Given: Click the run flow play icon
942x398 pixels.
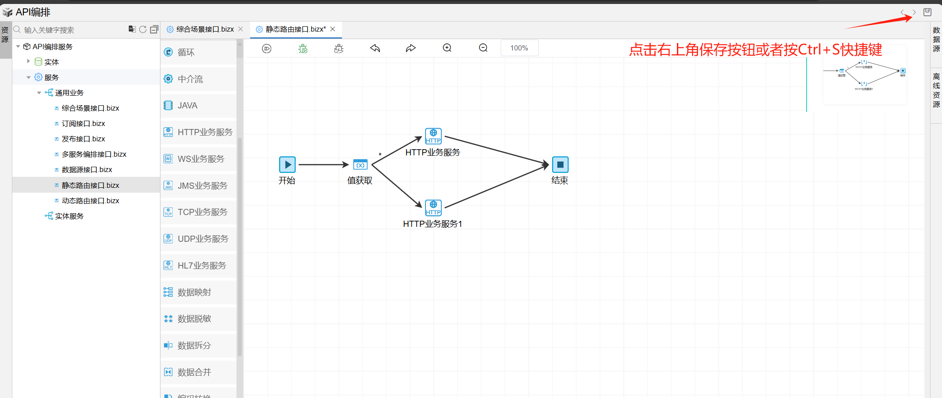Looking at the screenshot, I should pos(267,48).
